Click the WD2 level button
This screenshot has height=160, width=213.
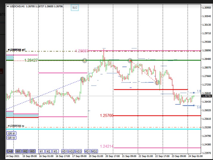(x=72, y=151)
